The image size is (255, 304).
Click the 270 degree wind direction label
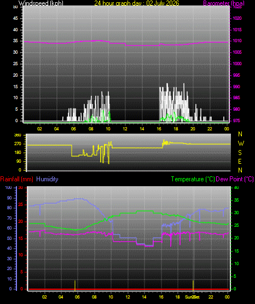click(x=18, y=144)
